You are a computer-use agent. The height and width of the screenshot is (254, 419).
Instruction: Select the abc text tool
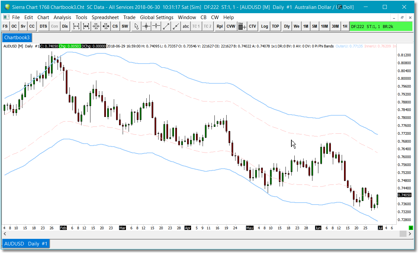pos(186,26)
